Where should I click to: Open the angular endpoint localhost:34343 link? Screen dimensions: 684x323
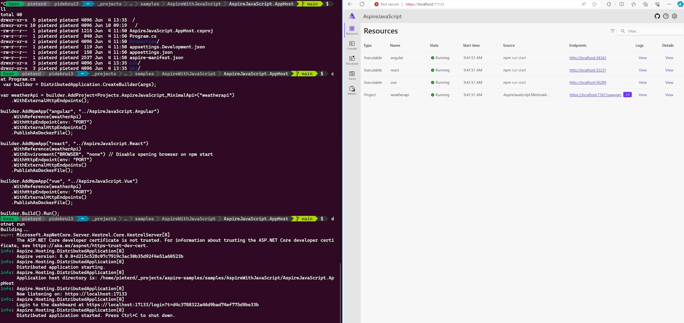tap(587, 58)
